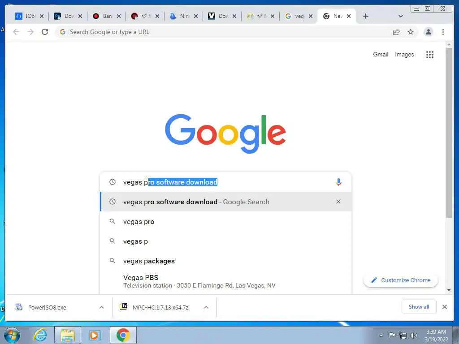459x344 pixels.
Task: Open Action Center flag icon
Action: coord(392,335)
